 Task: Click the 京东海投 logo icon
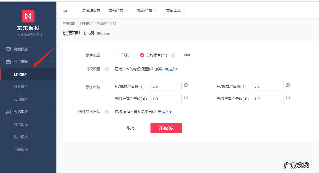[28, 16]
